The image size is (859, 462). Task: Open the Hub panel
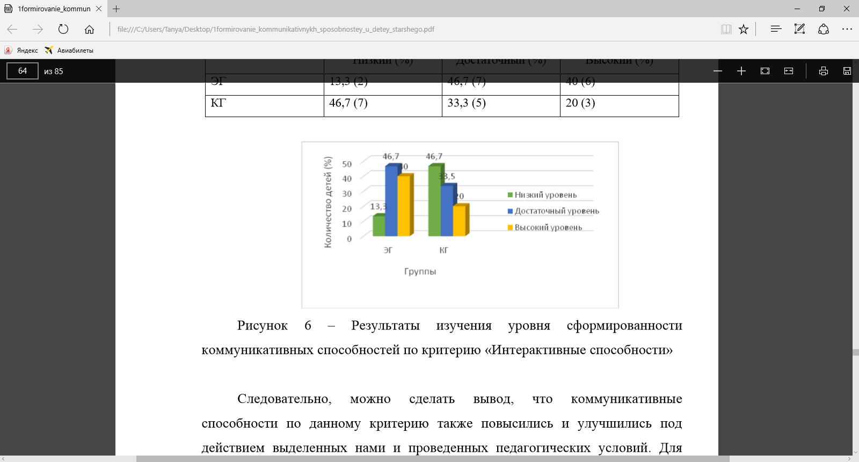(776, 29)
